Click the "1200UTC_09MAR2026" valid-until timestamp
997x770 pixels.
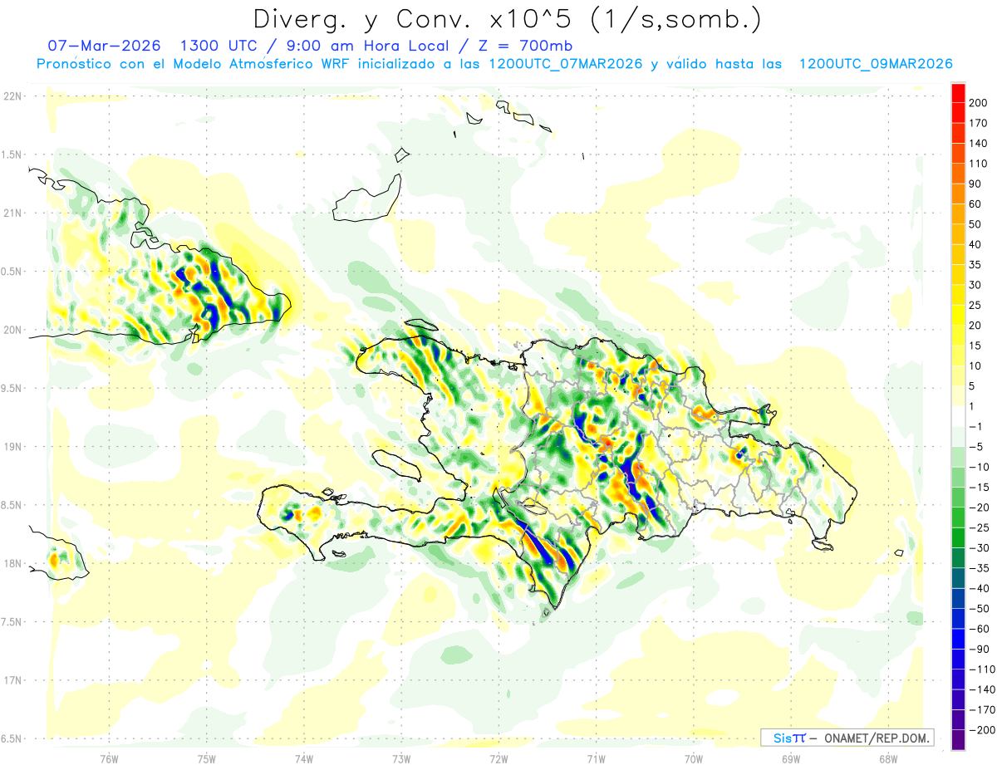click(876, 64)
